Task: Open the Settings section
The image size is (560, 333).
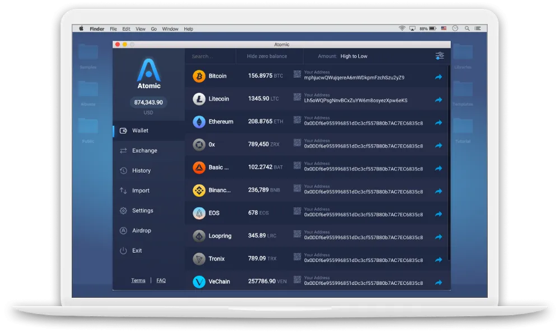Action: click(x=148, y=211)
